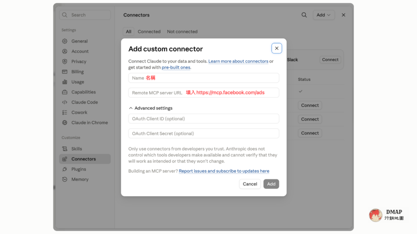Open the Memory page
The image size is (417, 234).
click(85, 179)
